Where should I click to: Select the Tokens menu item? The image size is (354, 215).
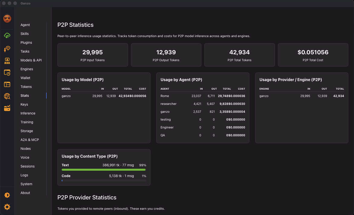tap(26, 87)
